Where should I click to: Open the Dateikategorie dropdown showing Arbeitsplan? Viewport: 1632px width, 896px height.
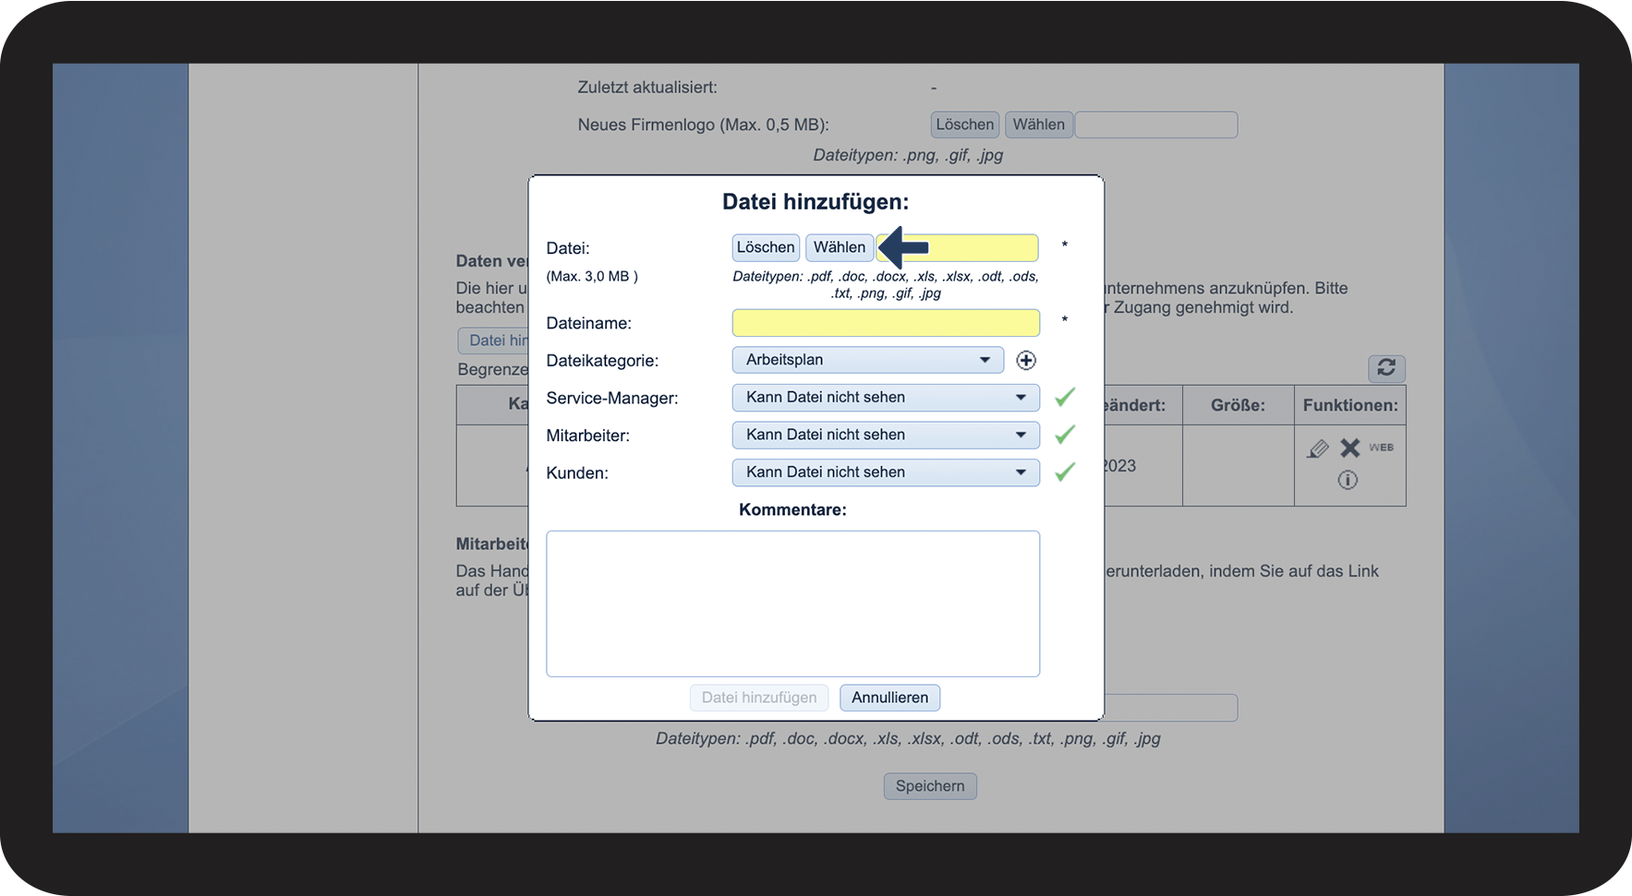pyautogui.click(x=867, y=360)
